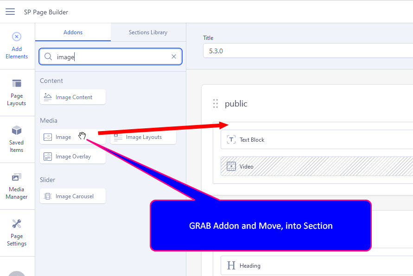Select the Heading addon row

click(317, 265)
